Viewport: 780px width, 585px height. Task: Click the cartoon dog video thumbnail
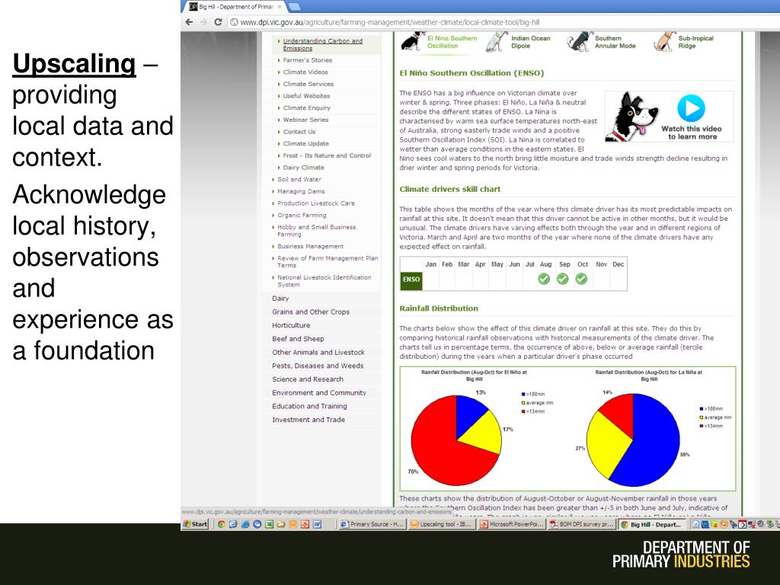pyautogui.click(x=631, y=117)
